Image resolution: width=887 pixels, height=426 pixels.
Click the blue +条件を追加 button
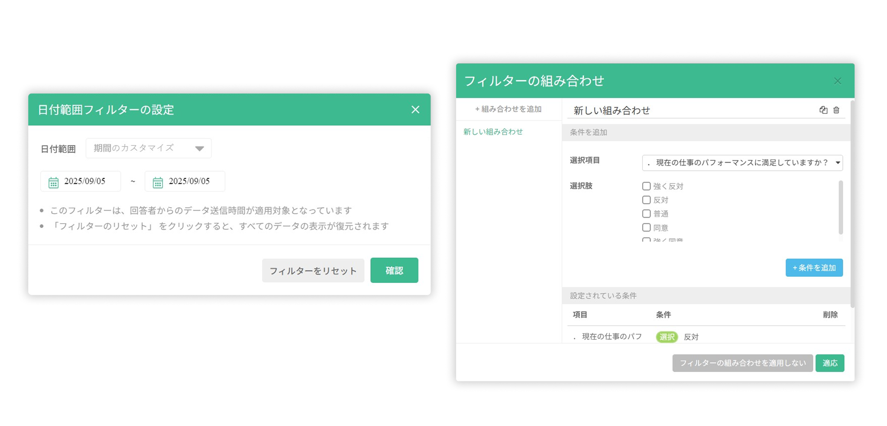coord(814,268)
